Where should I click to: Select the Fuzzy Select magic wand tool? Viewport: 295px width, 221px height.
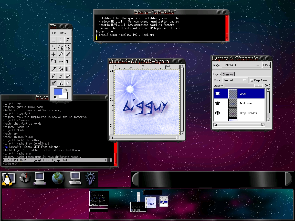pyautogui.click(x=53, y=47)
